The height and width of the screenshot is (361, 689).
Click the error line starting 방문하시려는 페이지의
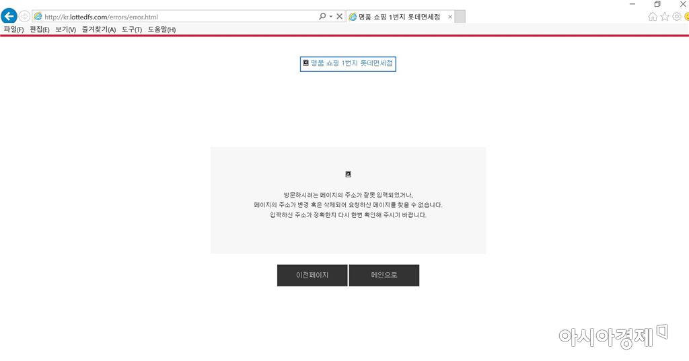348,195
